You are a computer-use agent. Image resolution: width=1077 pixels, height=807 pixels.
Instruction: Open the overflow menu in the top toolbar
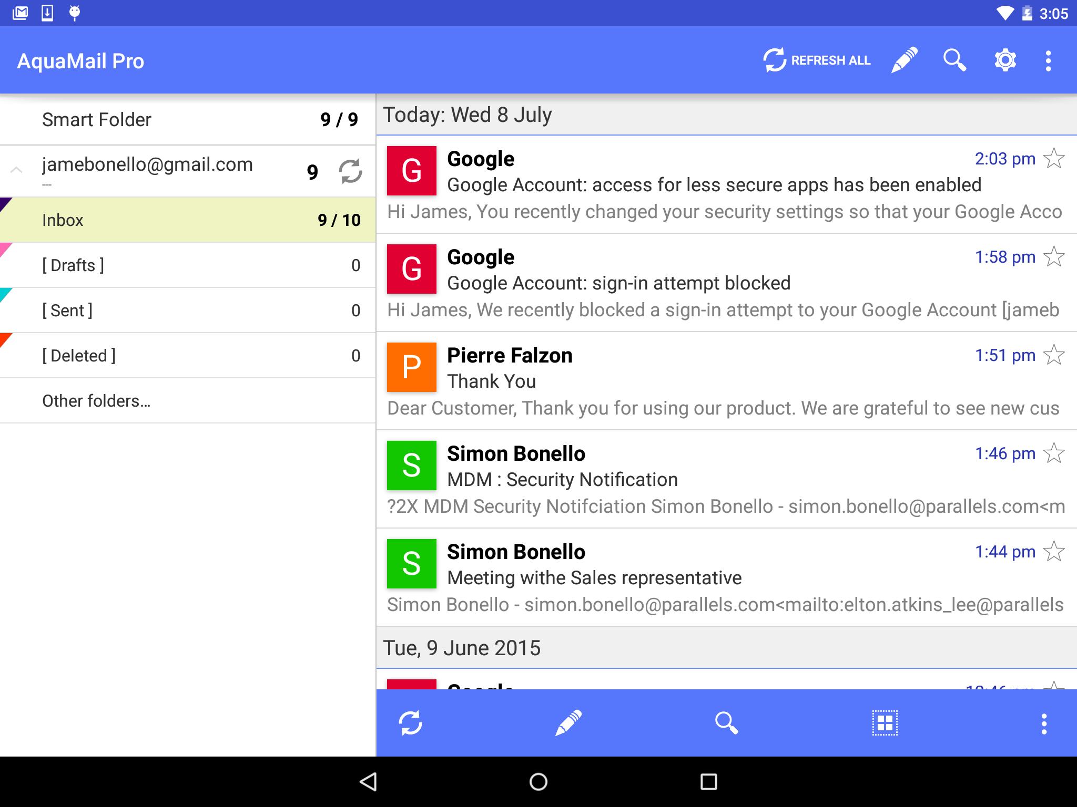(1048, 60)
